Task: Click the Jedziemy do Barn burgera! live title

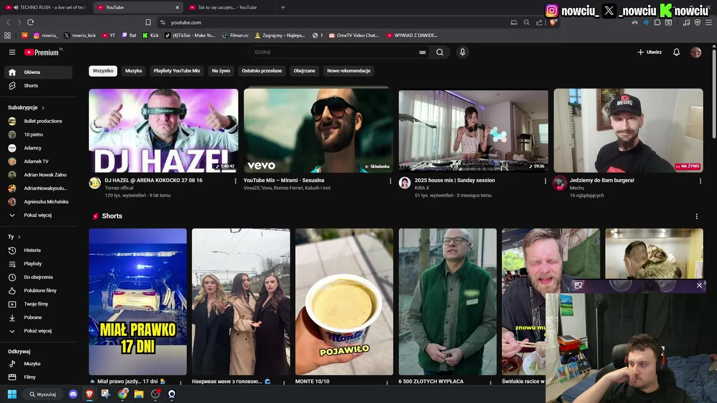Action: click(602, 180)
